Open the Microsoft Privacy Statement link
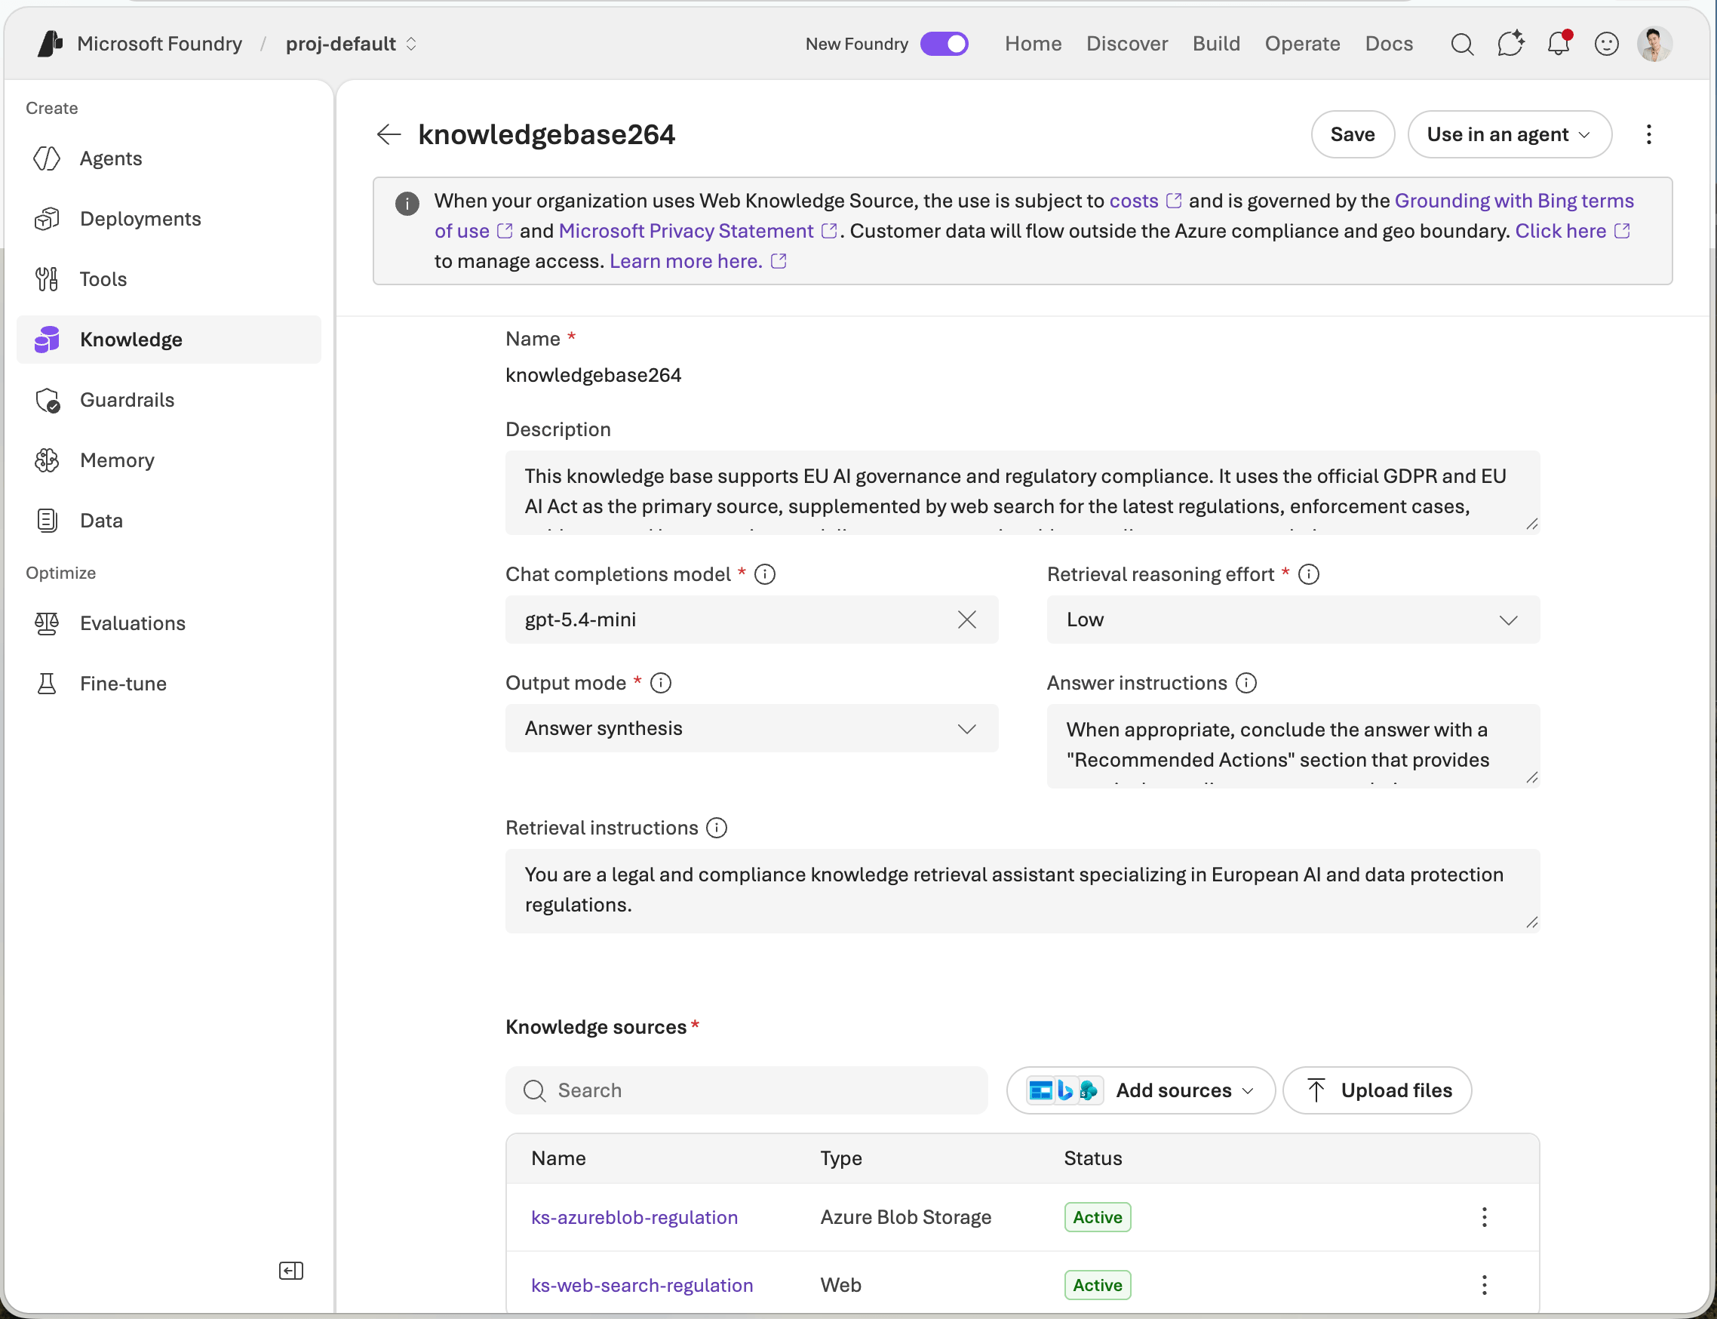 tap(698, 231)
